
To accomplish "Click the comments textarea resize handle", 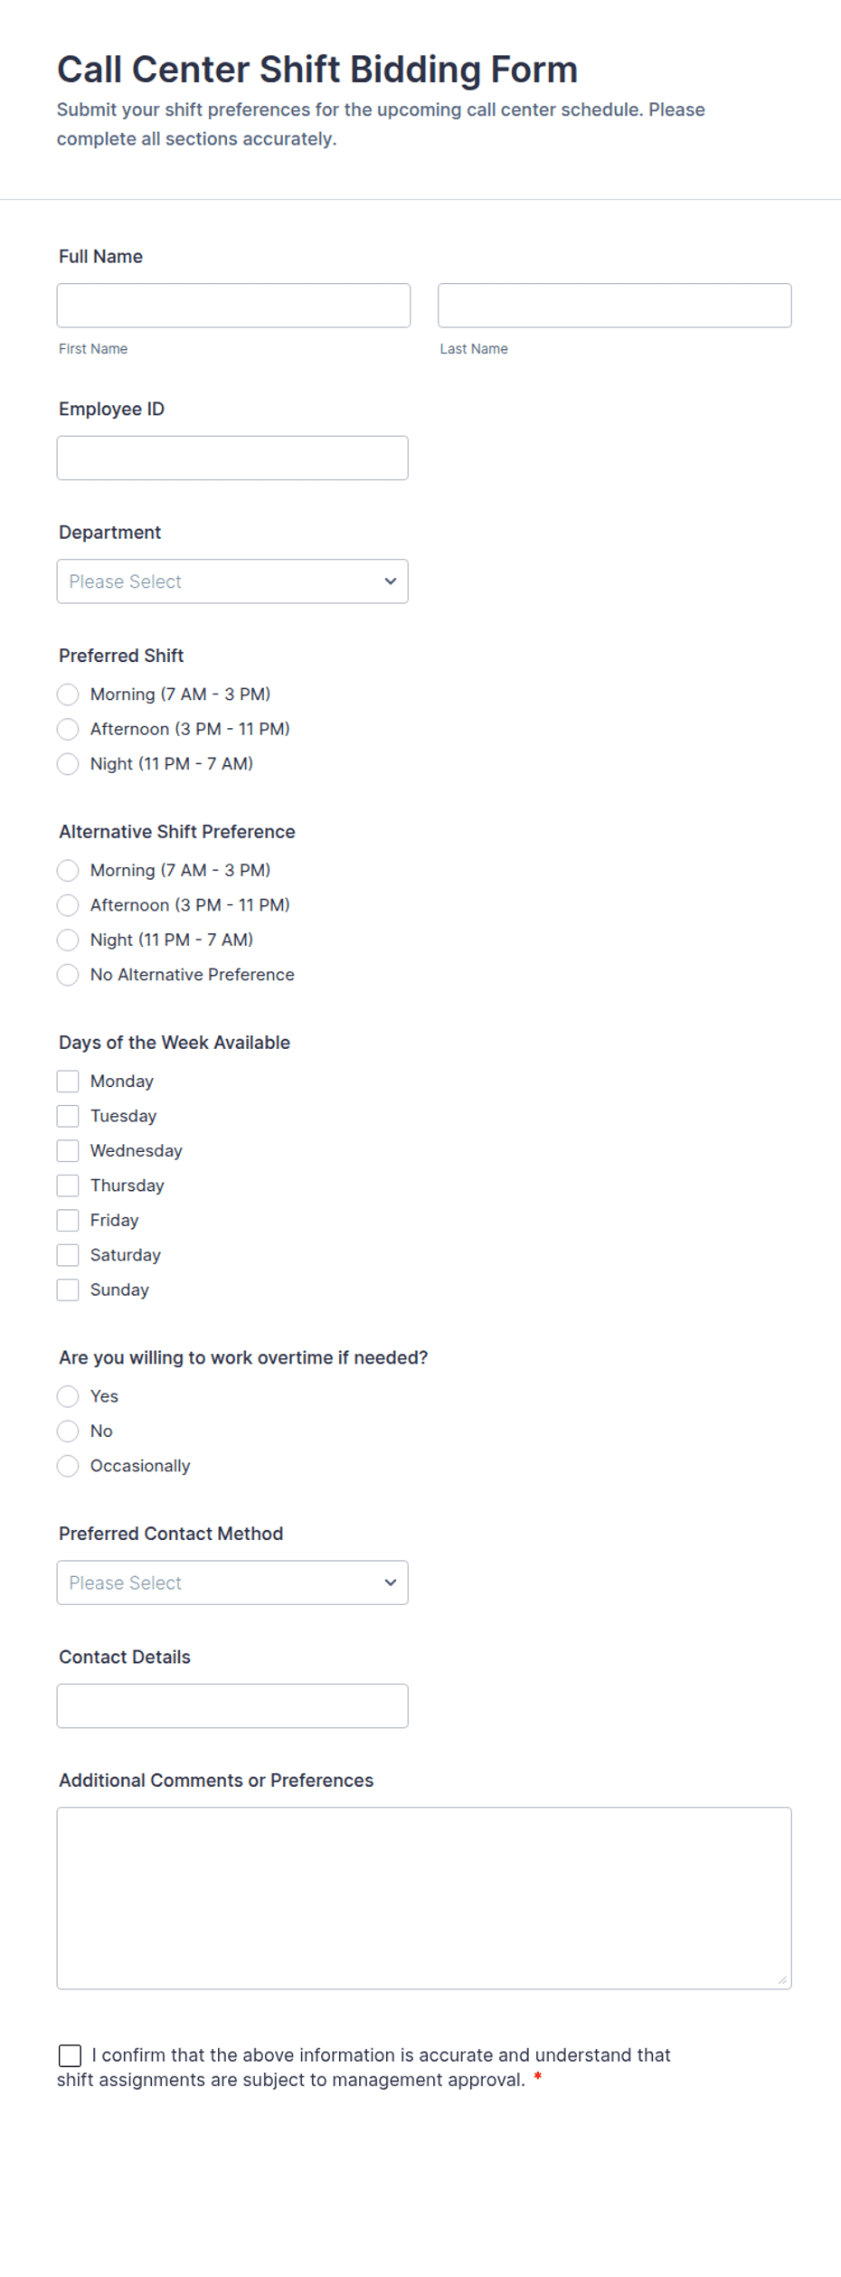I will 782,1980.
